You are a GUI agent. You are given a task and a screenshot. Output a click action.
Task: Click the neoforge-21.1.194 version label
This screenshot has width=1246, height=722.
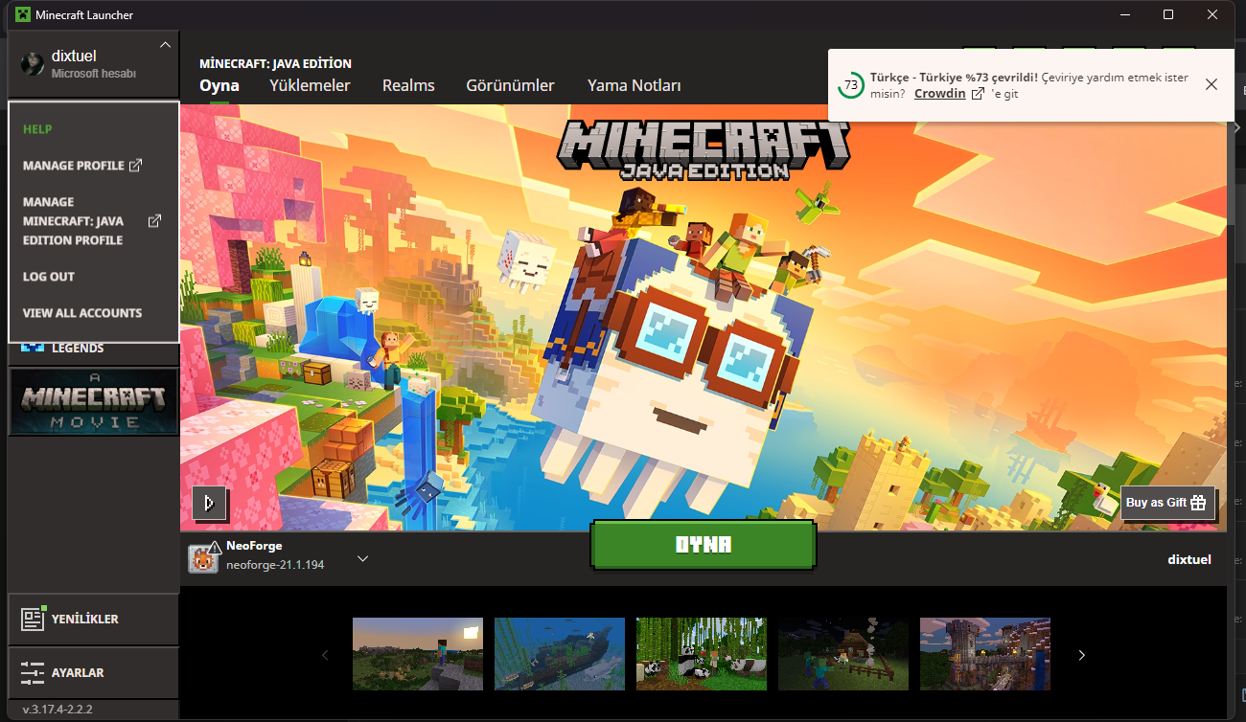pyautogui.click(x=275, y=565)
